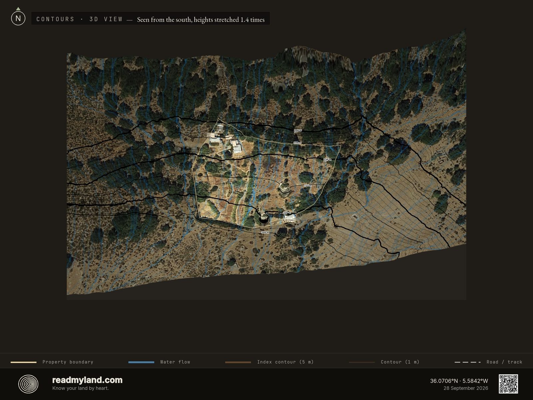Click the 'Property boundary' legend label
This screenshot has width=533, height=400.
pos(68,362)
